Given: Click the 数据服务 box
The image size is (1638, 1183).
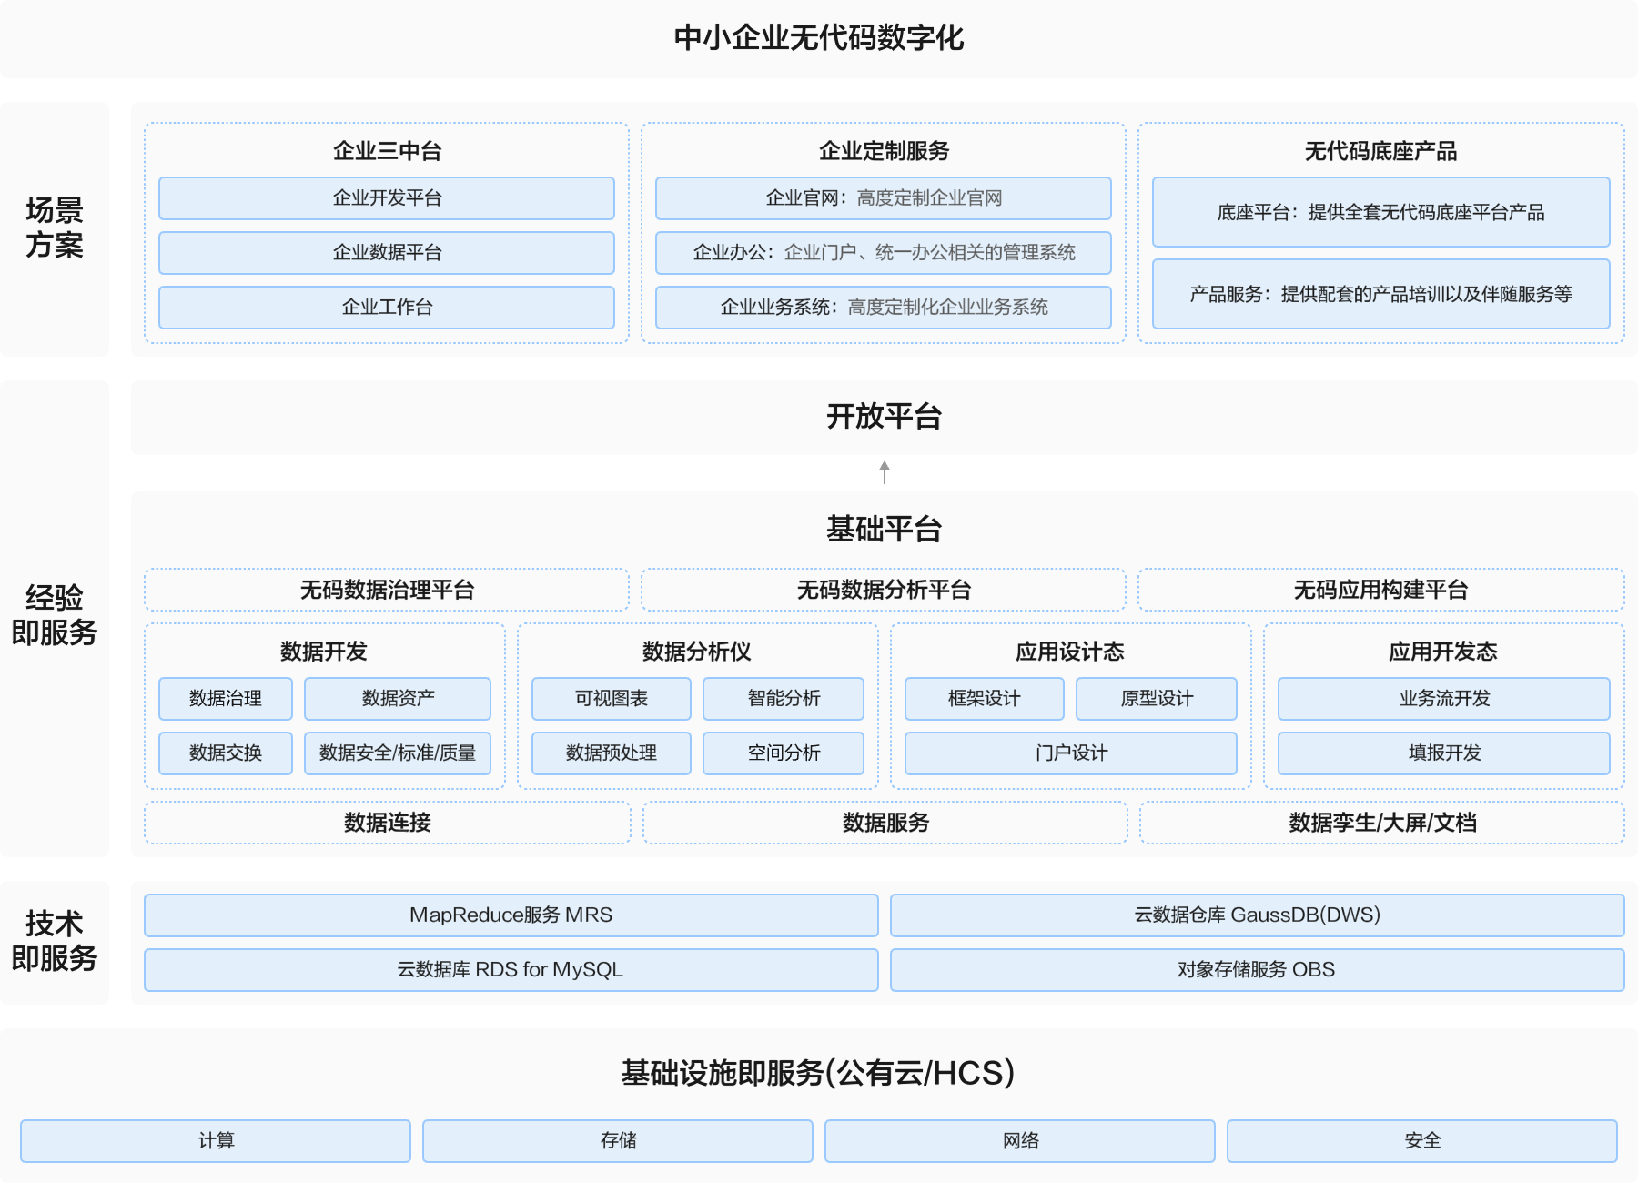Looking at the screenshot, I should tap(885, 823).
